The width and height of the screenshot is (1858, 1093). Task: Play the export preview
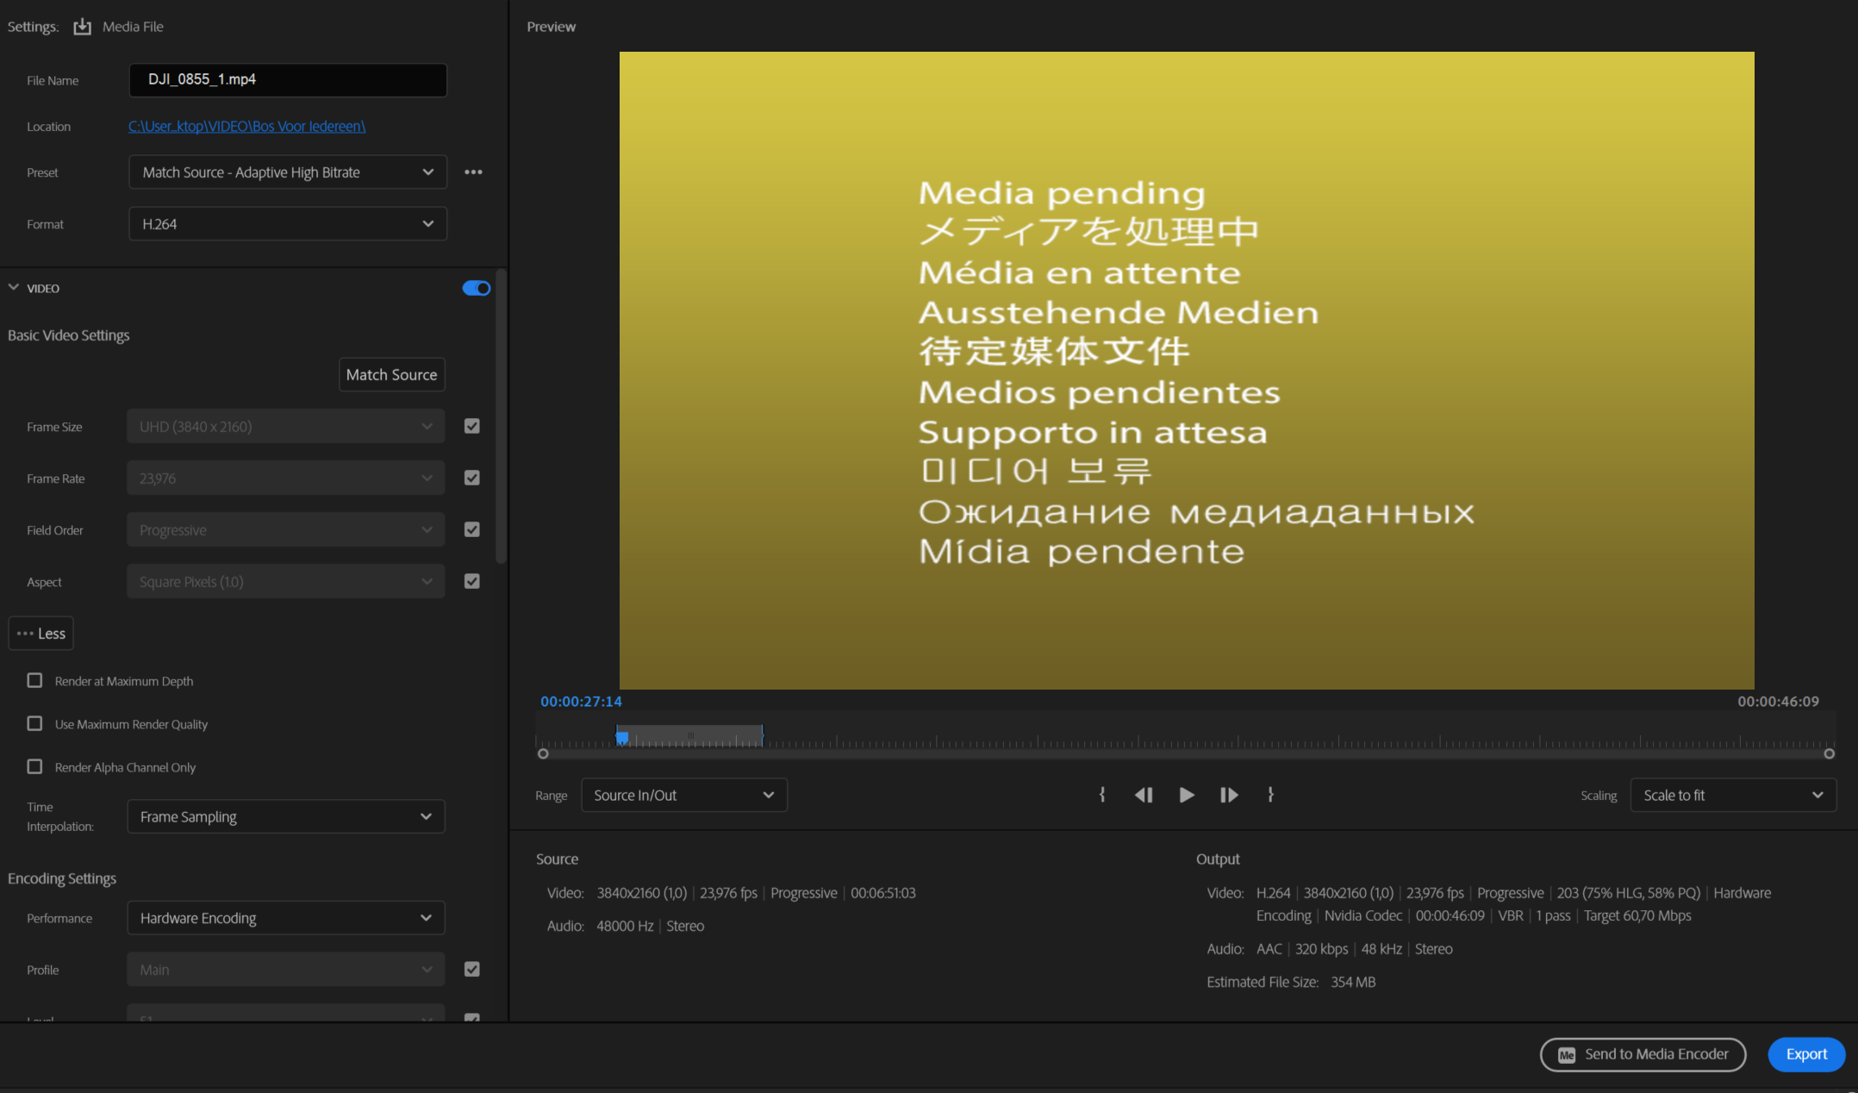pos(1186,795)
